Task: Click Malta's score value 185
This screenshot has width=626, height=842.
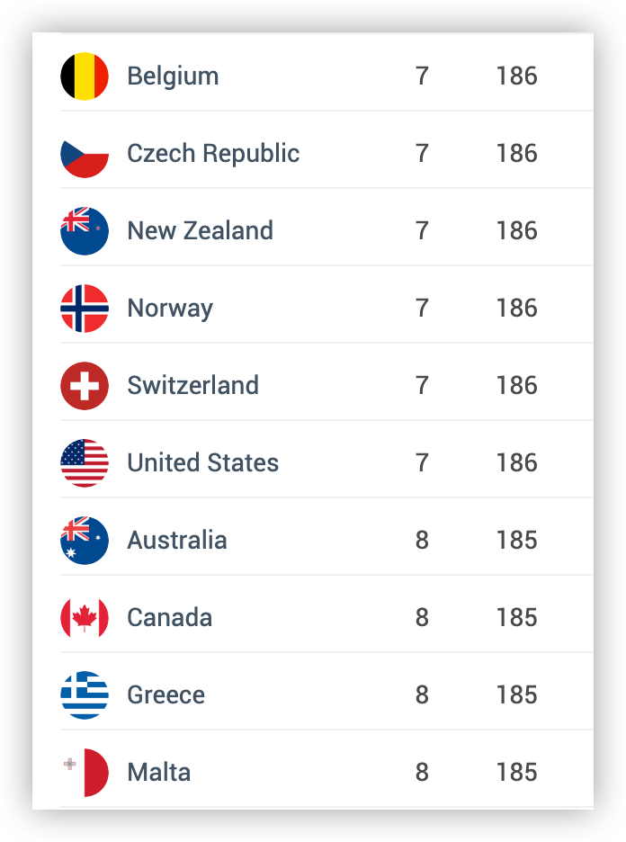Action: pyautogui.click(x=516, y=772)
